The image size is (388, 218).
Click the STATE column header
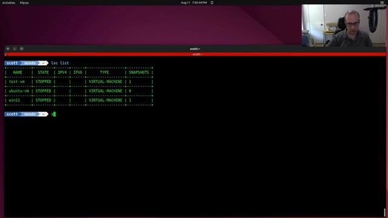click(43, 73)
